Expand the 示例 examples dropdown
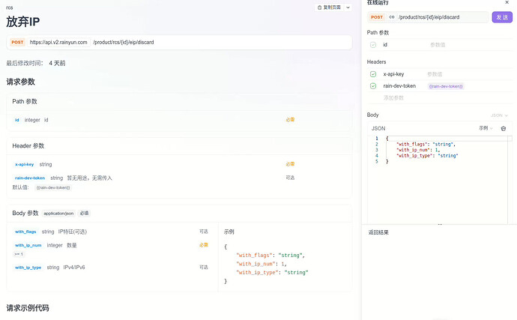This screenshot has width=517, height=320. [x=486, y=128]
